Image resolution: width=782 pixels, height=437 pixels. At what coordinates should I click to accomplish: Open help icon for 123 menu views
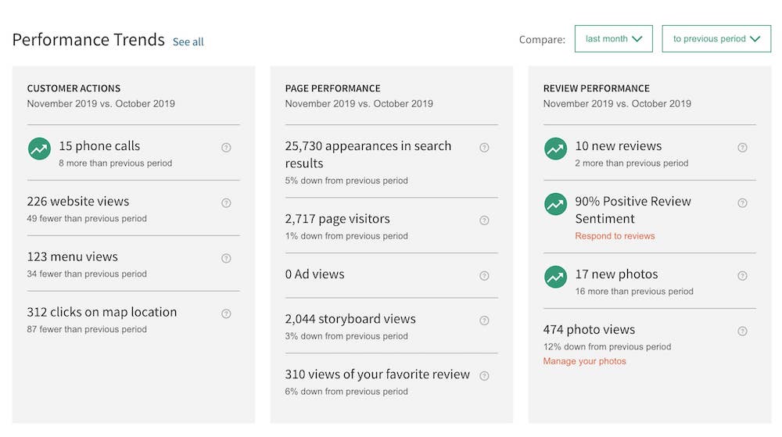[x=226, y=258]
